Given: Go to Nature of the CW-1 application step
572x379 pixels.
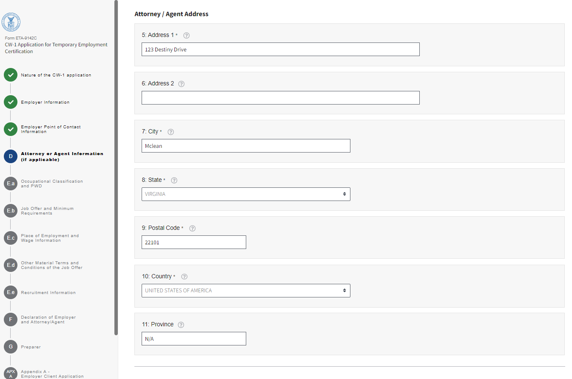Looking at the screenshot, I should click(x=56, y=75).
